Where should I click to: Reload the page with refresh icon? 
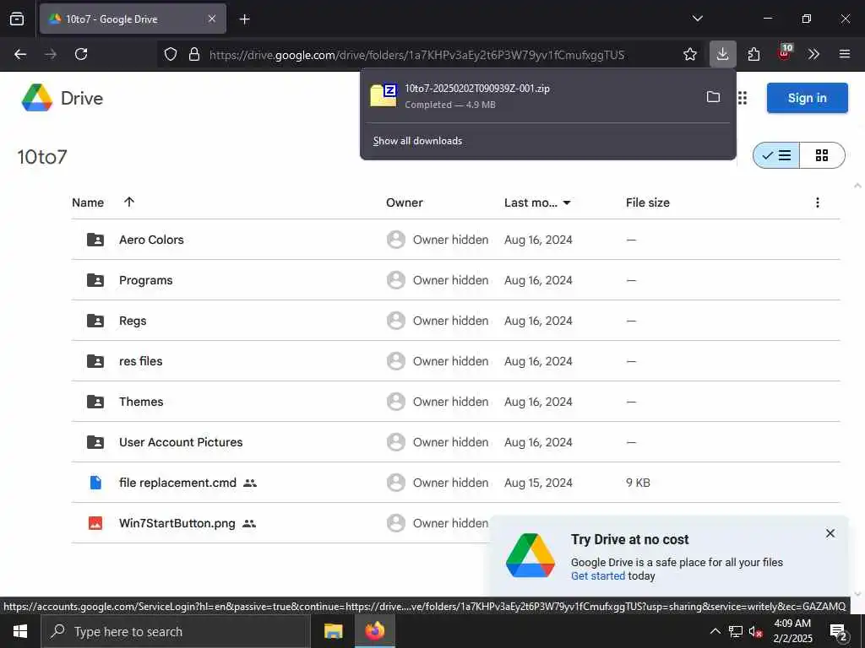point(81,54)
